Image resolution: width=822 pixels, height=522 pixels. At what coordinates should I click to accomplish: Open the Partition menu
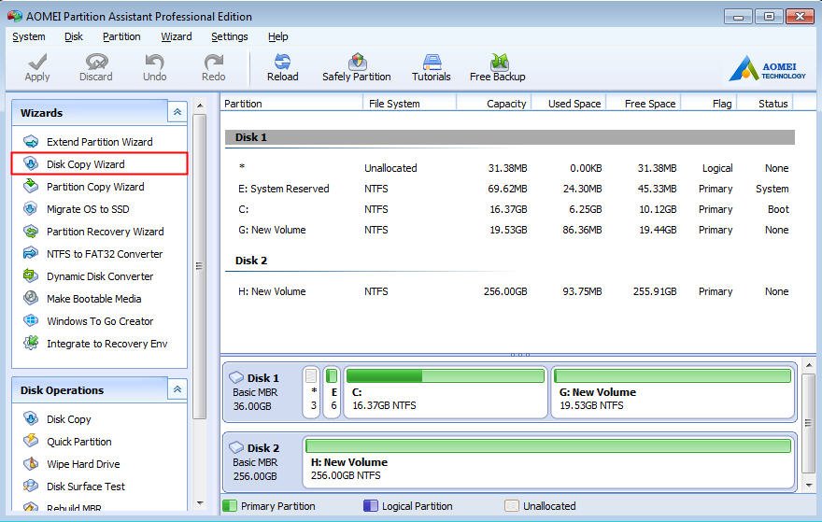pos(121,36)
